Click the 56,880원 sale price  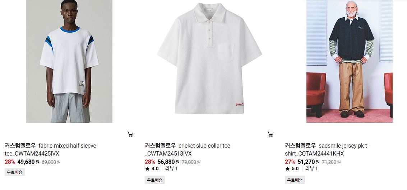168,162
